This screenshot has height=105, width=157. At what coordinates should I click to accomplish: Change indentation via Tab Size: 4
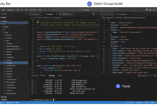(x=139, y=102)
